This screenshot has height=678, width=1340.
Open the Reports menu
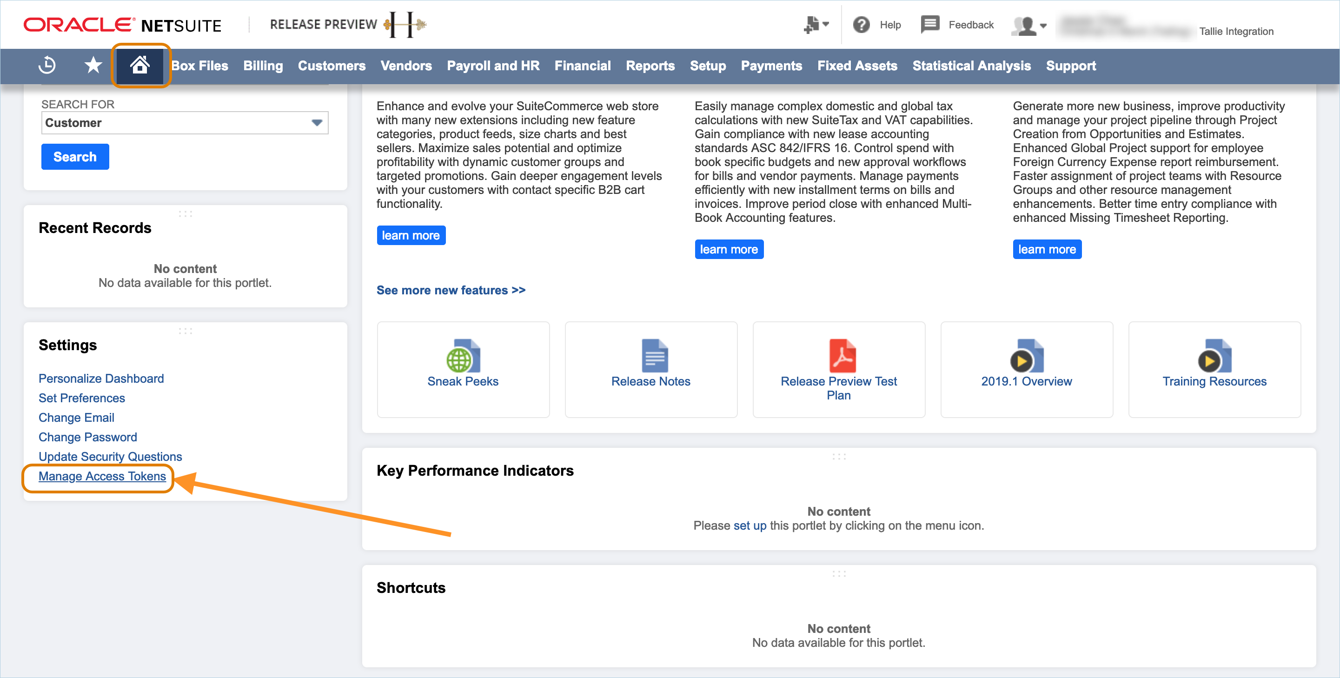point(650,66)
